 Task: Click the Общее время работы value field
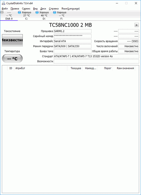pyautogui.click(x=128, y=51)
